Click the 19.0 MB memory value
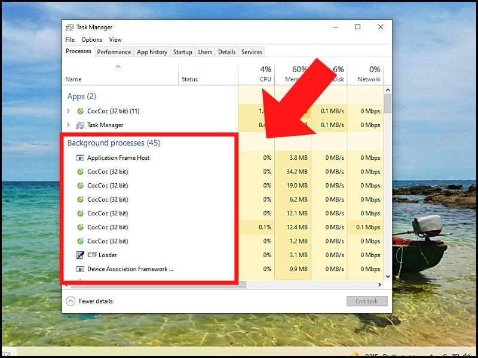The height and width of the screenshot is (358, 478). (x=297, y=186)
